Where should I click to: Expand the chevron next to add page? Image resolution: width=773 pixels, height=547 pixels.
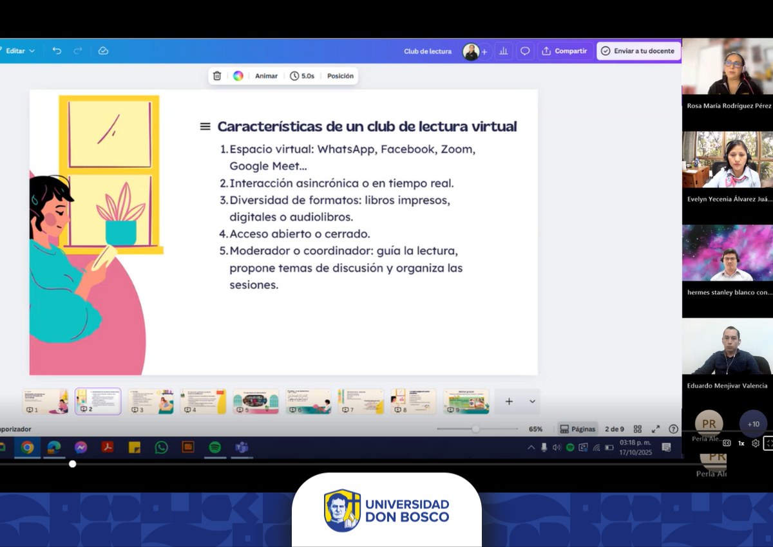tap(532, 402)
